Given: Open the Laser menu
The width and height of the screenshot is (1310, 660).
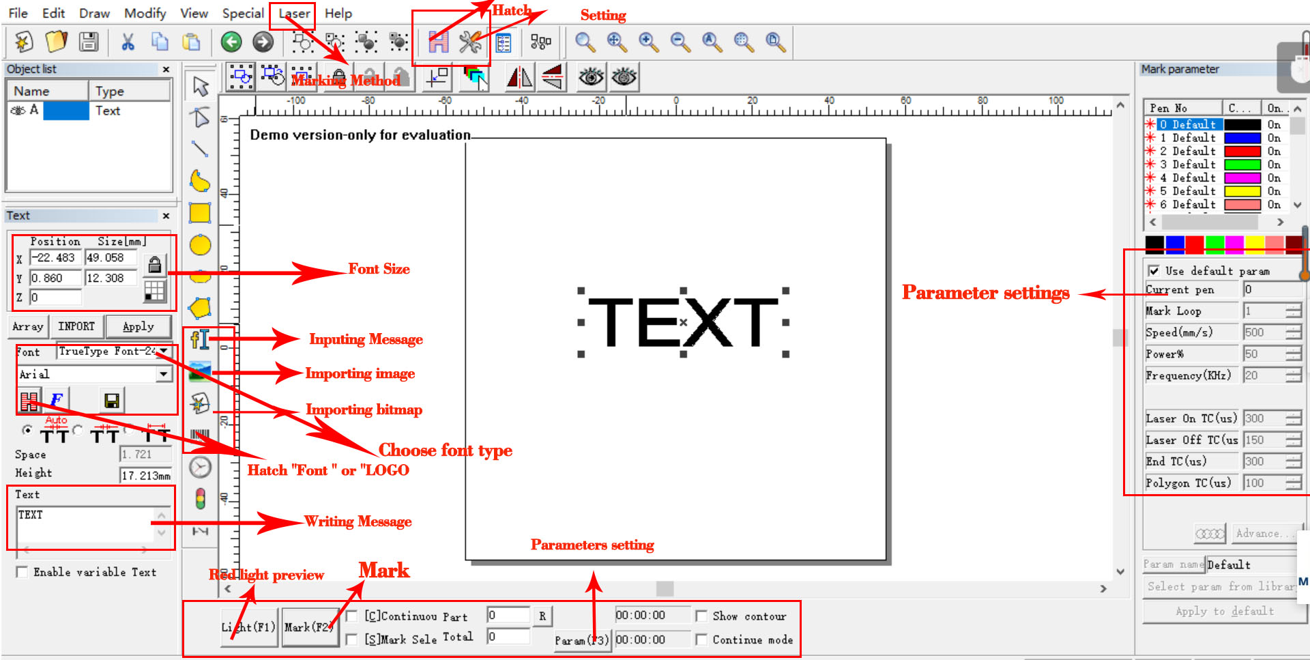Looking at the screenshot, I should 294,13.
